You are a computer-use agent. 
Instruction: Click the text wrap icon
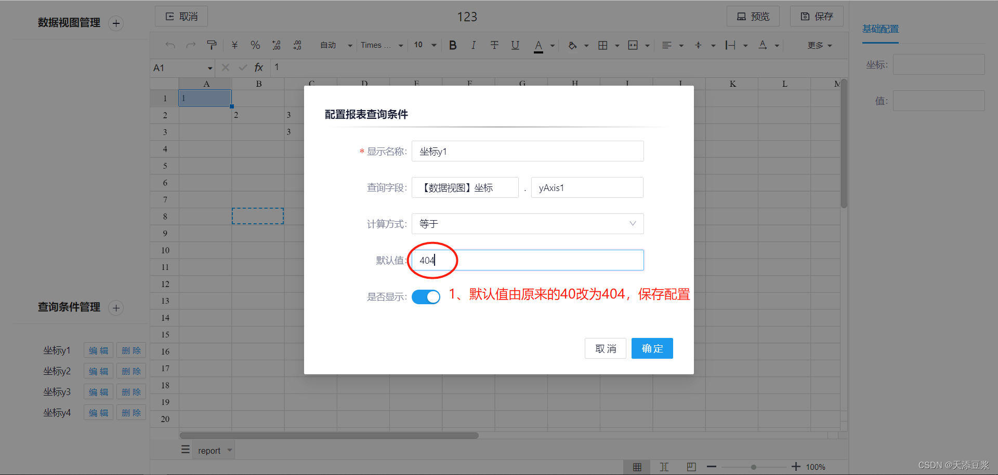(x=730, y=45)
